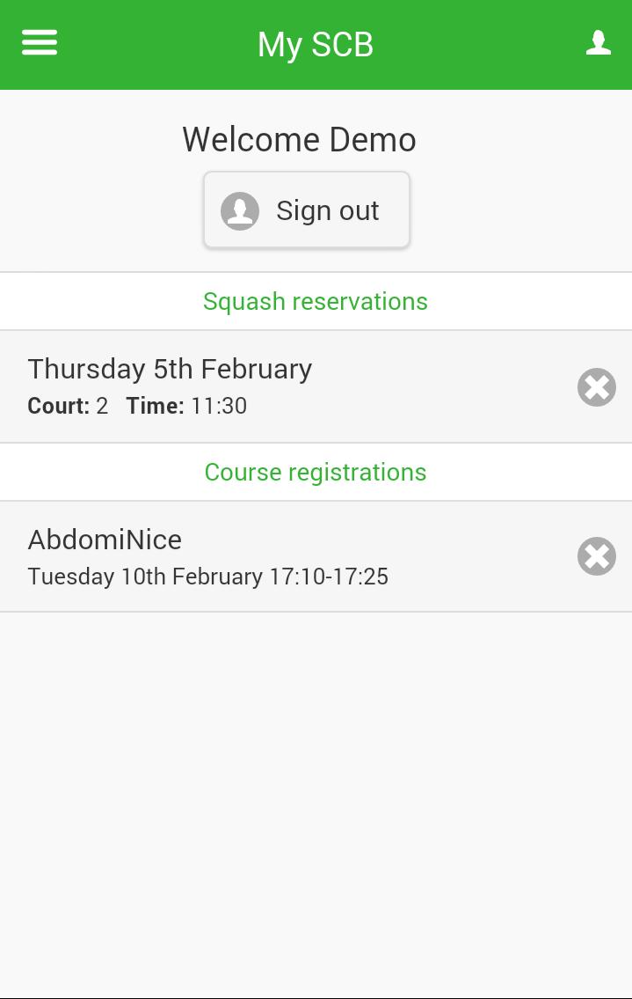Cancel the Thursday 5th February squash reservation
Viewport: 632px width, 999px height.
(x=597, y=387)
